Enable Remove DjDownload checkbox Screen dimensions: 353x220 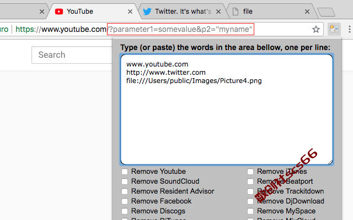click(x=250, y=201)
